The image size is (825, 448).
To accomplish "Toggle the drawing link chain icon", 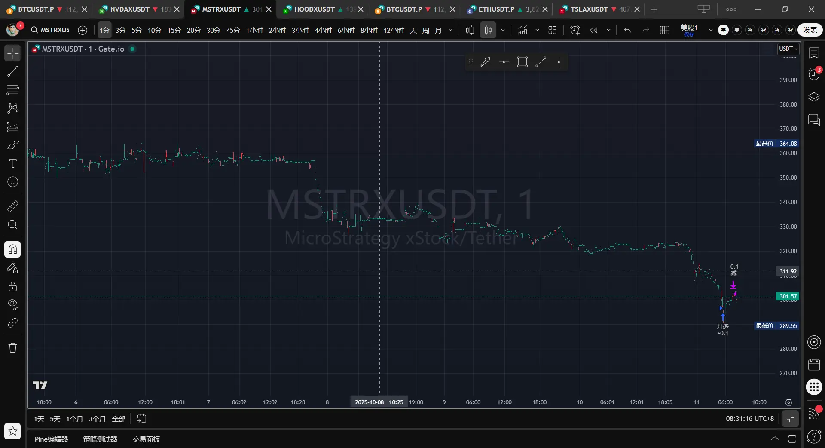I will (x=13, y=323).
